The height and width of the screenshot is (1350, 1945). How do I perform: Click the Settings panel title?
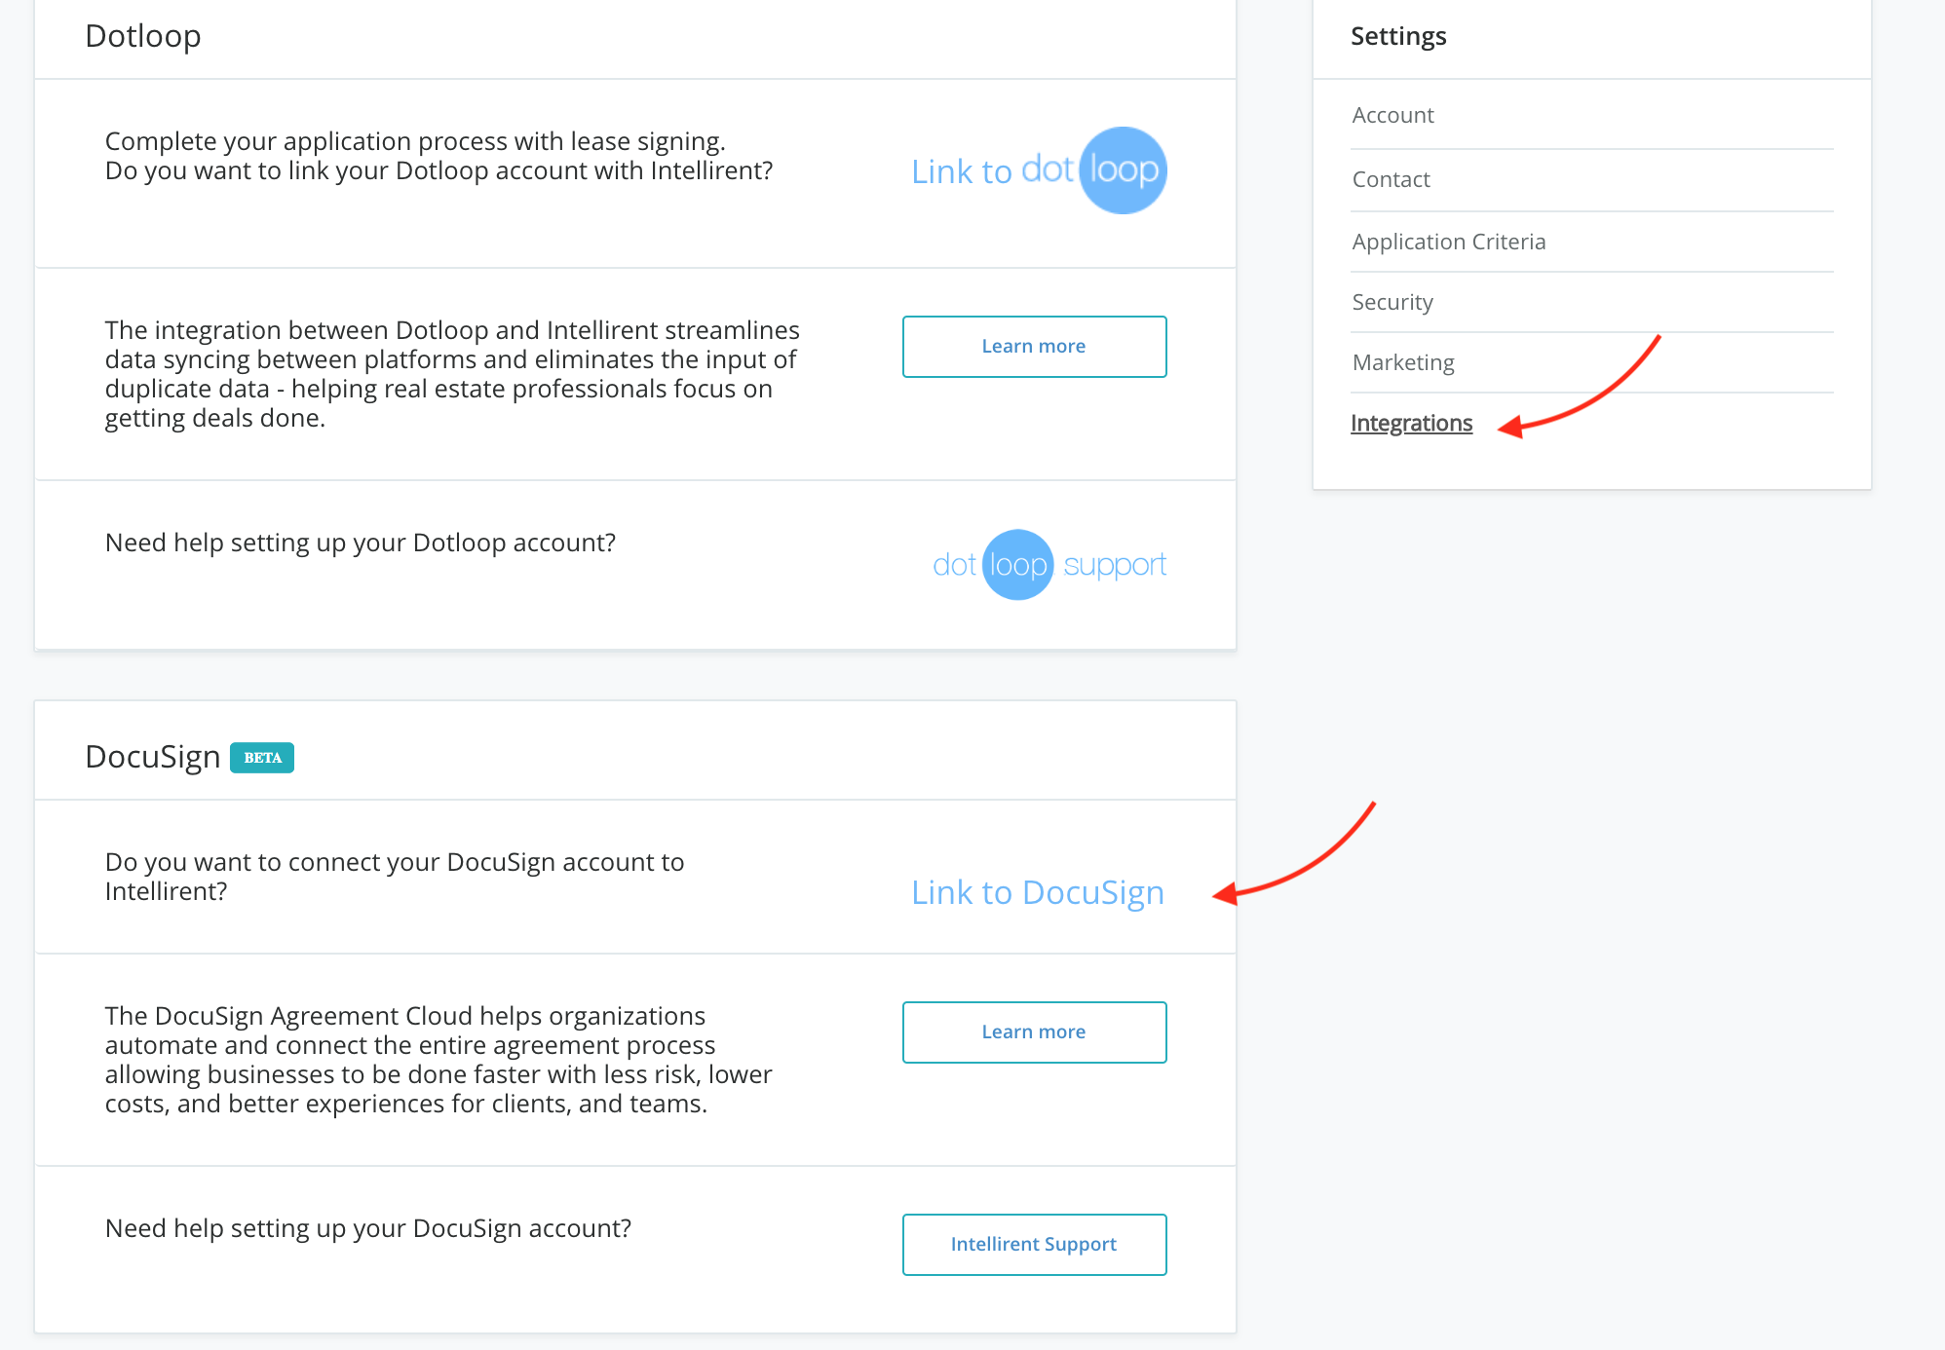point(1397,36)
